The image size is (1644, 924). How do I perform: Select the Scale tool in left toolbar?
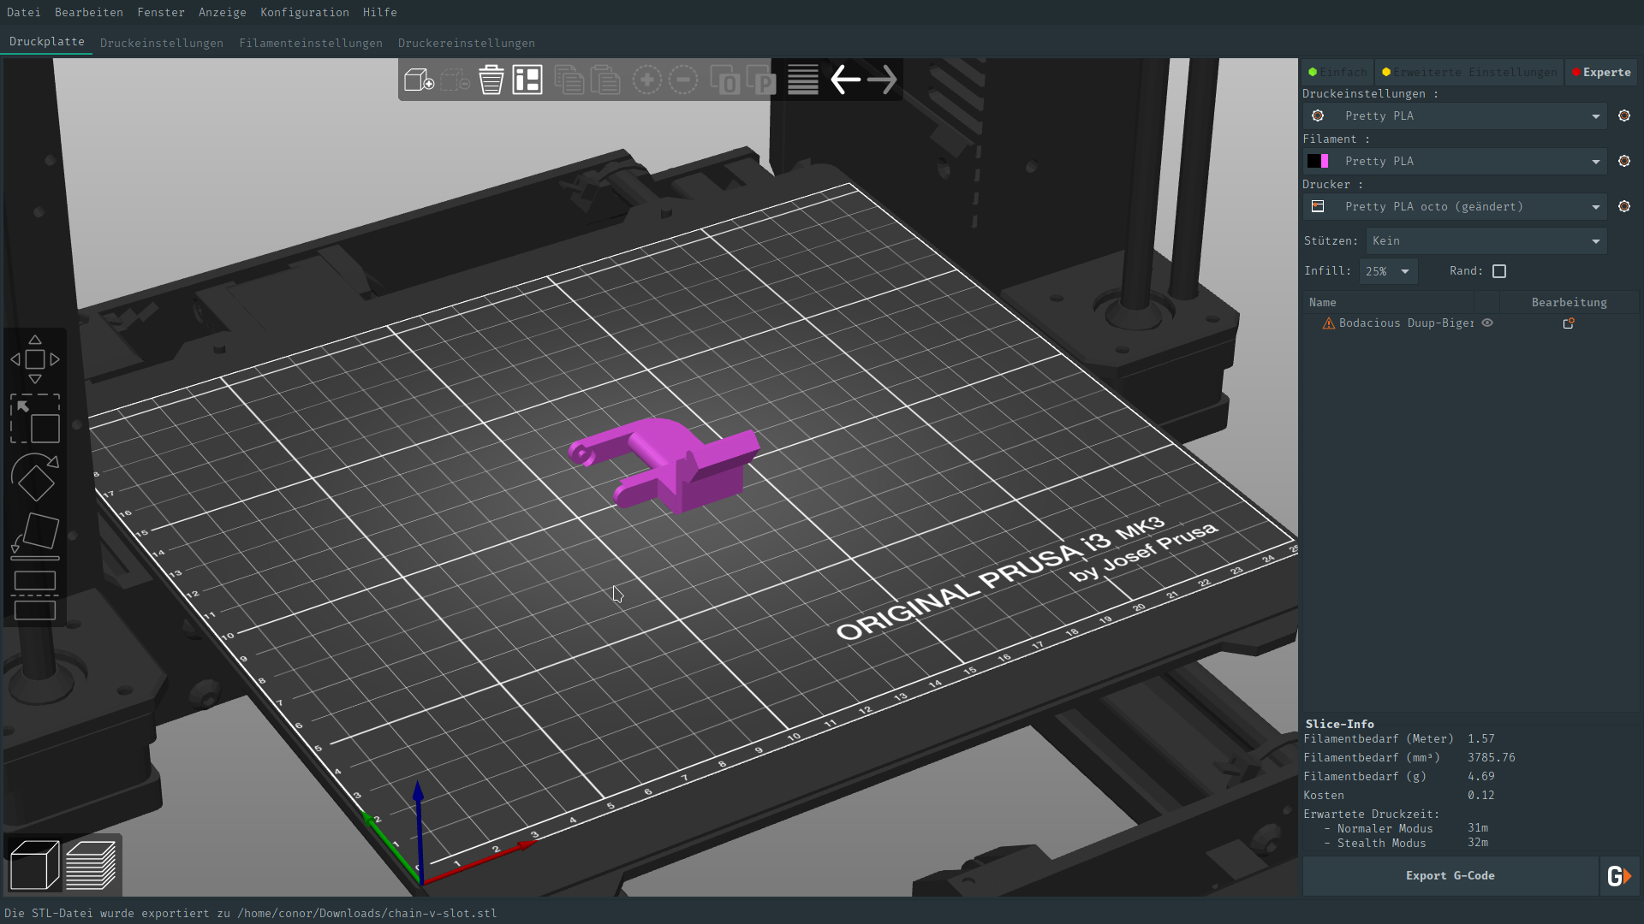pyautogui.click(x=35, y=418)
